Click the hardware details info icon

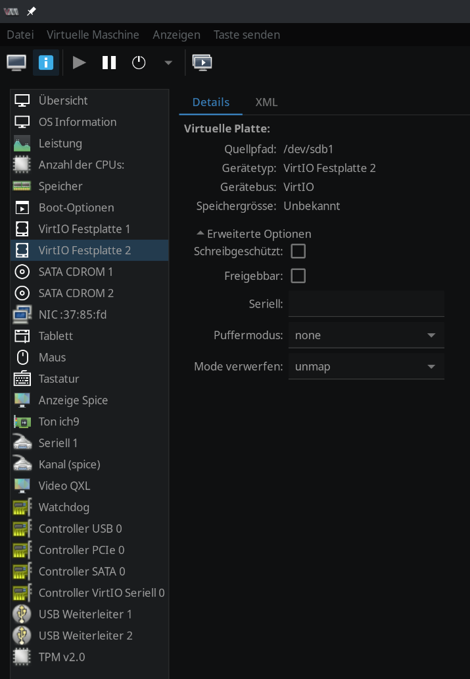[x=46, y=63]
